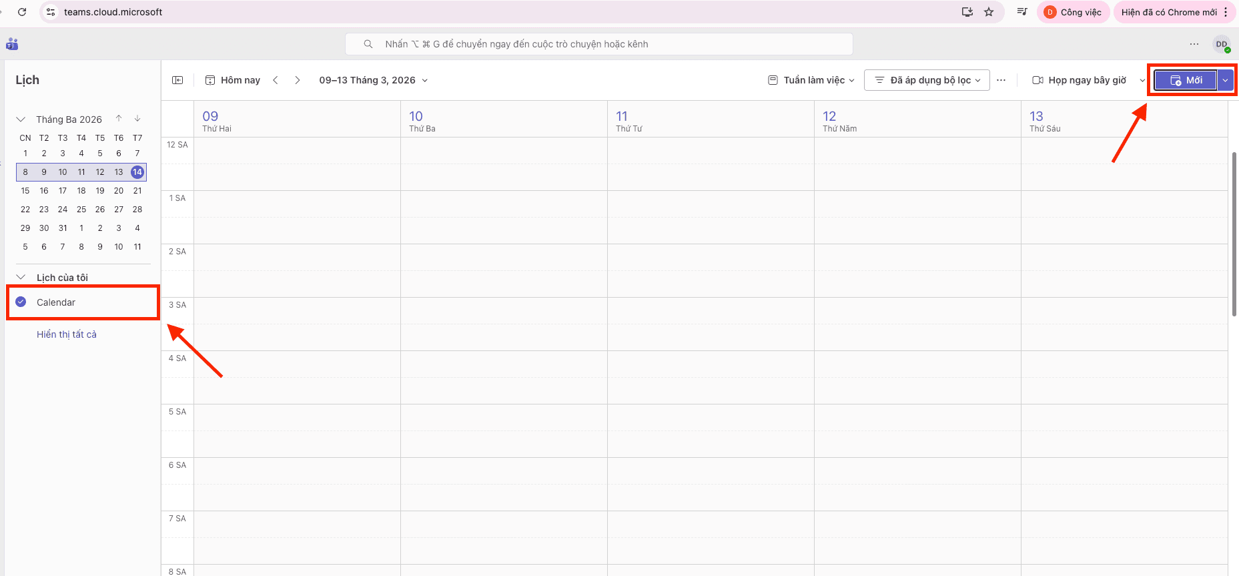
Task: Click the Hiển thị tất cả link
Action: pyautogui.click(x=67, y=334)
